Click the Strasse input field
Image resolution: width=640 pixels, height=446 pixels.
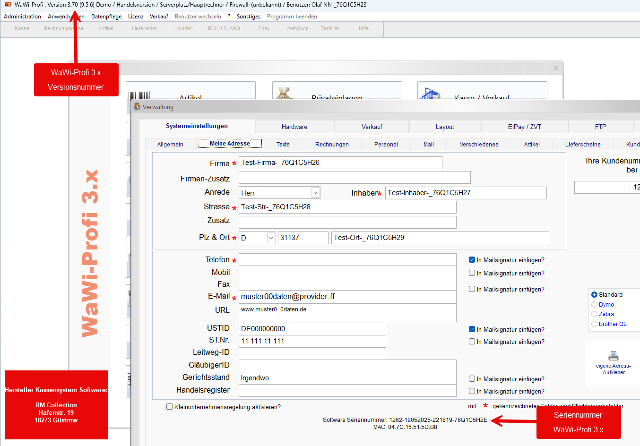coord(347,207)
